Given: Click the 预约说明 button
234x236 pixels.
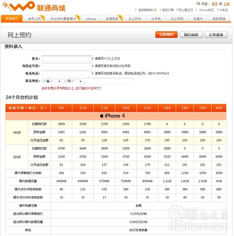Looking at the screenshot, I should [x=191, y=35].
